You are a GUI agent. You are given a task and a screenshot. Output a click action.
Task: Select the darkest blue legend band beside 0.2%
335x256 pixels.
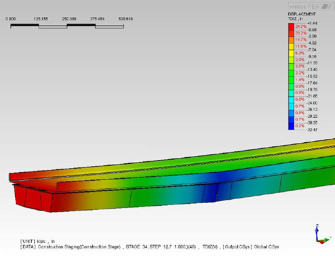[x=291, y=126]
